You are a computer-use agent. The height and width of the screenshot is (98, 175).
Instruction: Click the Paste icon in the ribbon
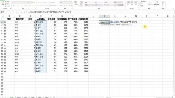click(x=3, y=3)
